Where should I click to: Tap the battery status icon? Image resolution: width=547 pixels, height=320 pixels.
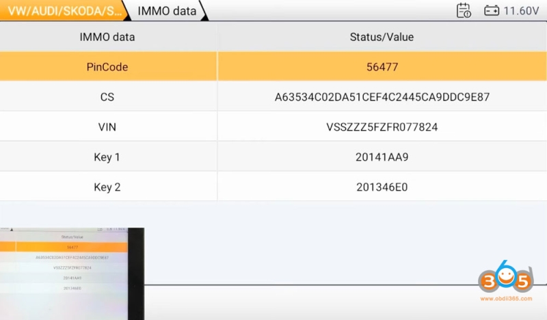(492, 10)
